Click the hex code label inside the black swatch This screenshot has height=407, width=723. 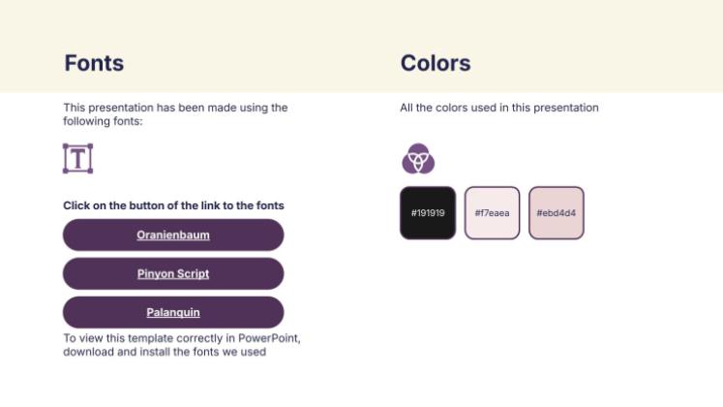tap(427, 212)
